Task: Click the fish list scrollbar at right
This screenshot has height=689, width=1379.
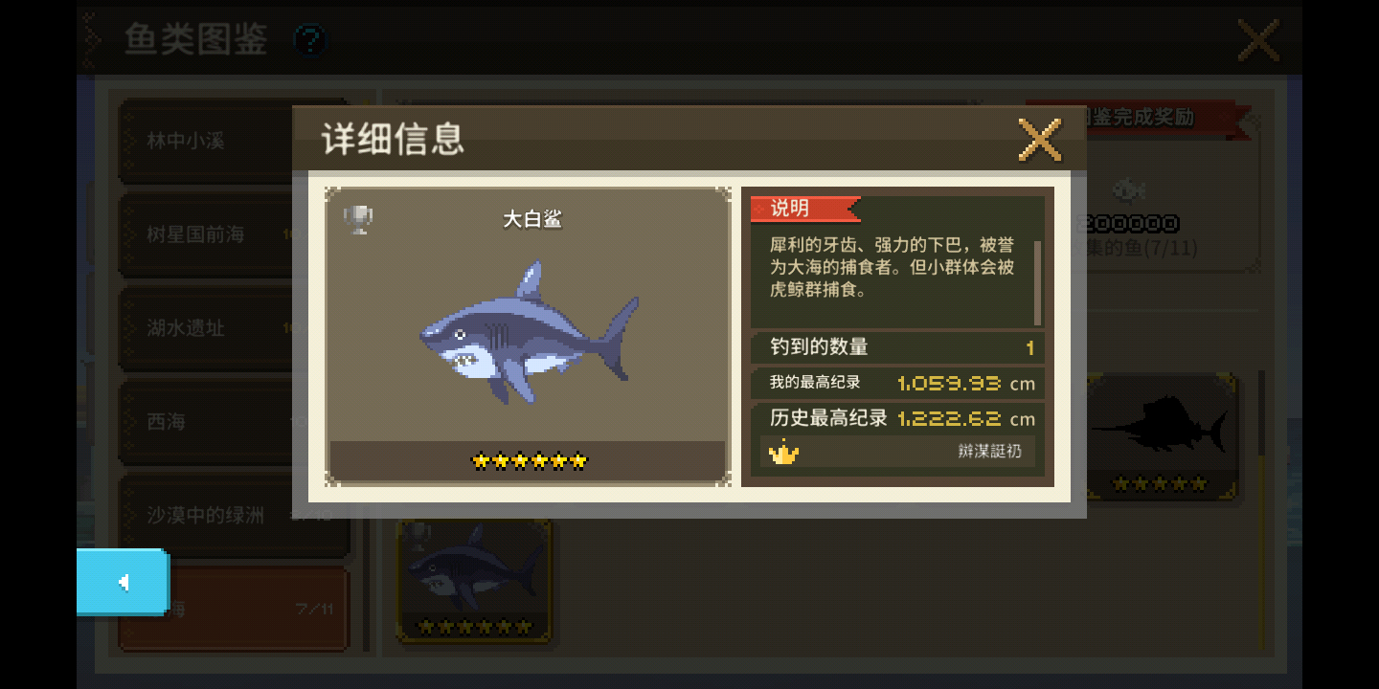Action: click(x=1262, y=508)
